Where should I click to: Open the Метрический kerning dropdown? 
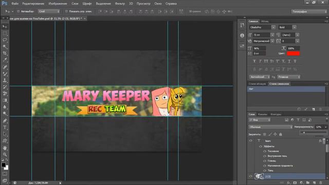click(272, 41)
